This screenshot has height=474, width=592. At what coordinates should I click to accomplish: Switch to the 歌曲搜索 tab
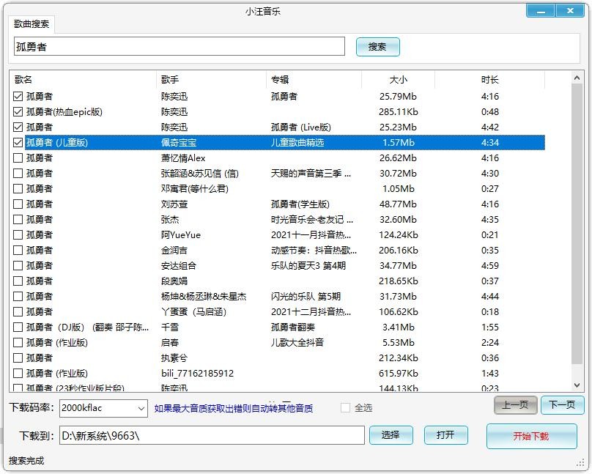pos(32,23)
